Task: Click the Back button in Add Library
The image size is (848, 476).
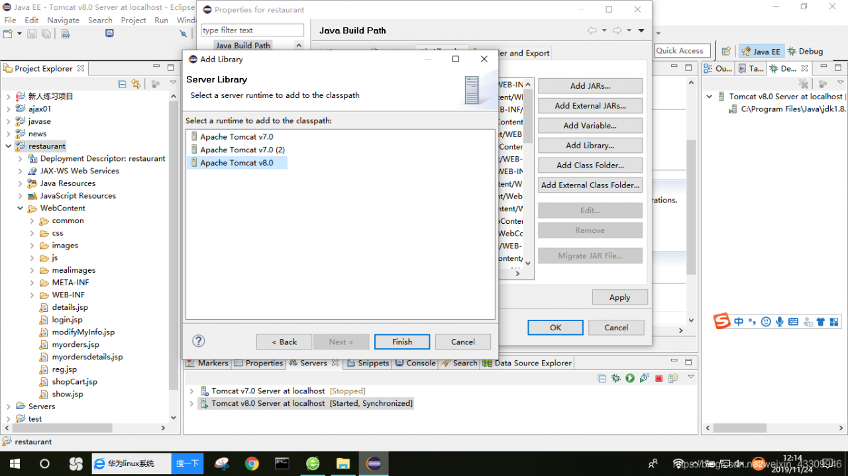Action: 284,342
